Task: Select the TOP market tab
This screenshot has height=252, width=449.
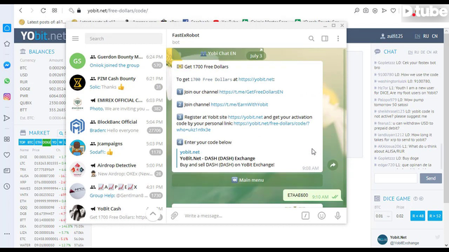Action: [22, 142]
